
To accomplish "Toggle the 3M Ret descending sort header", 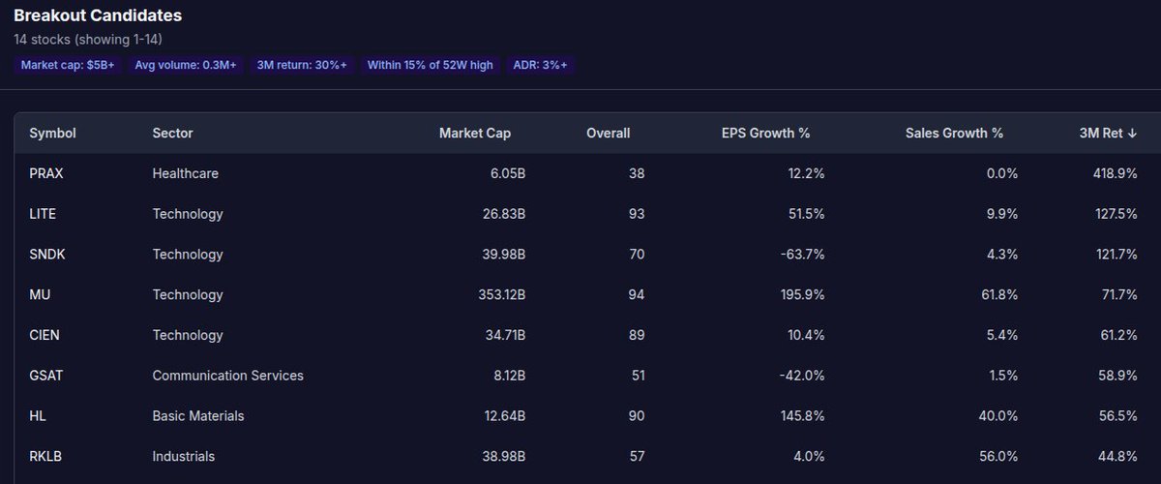I will pos(1108,133).
